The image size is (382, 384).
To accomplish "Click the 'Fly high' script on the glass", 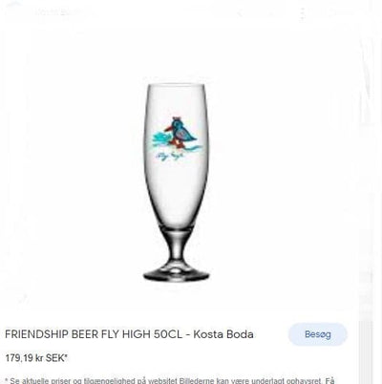I will tap(168, 156).
